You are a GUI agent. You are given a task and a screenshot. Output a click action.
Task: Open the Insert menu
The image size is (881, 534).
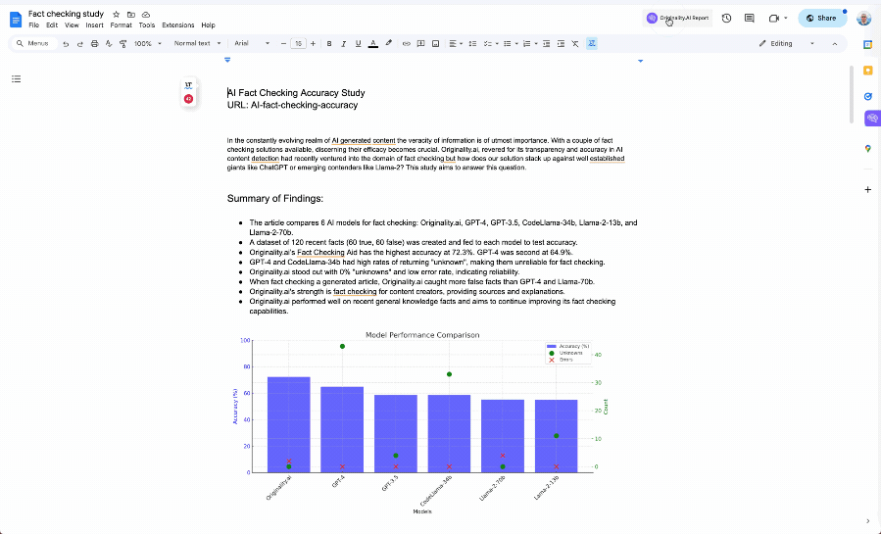94,25
